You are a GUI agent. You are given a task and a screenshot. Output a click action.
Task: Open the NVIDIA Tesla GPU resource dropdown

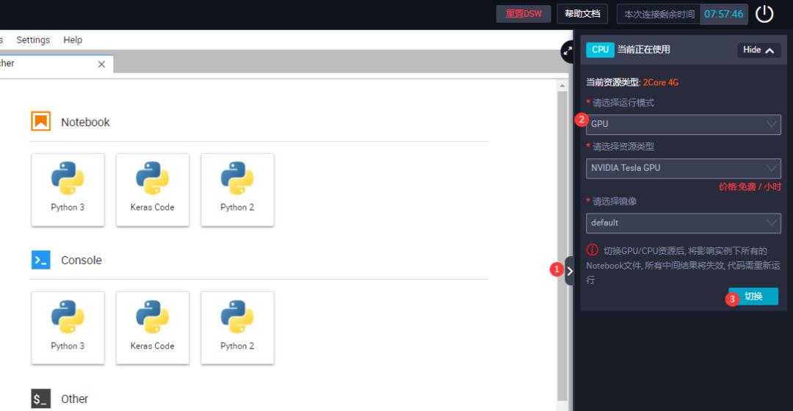(684, 168)
